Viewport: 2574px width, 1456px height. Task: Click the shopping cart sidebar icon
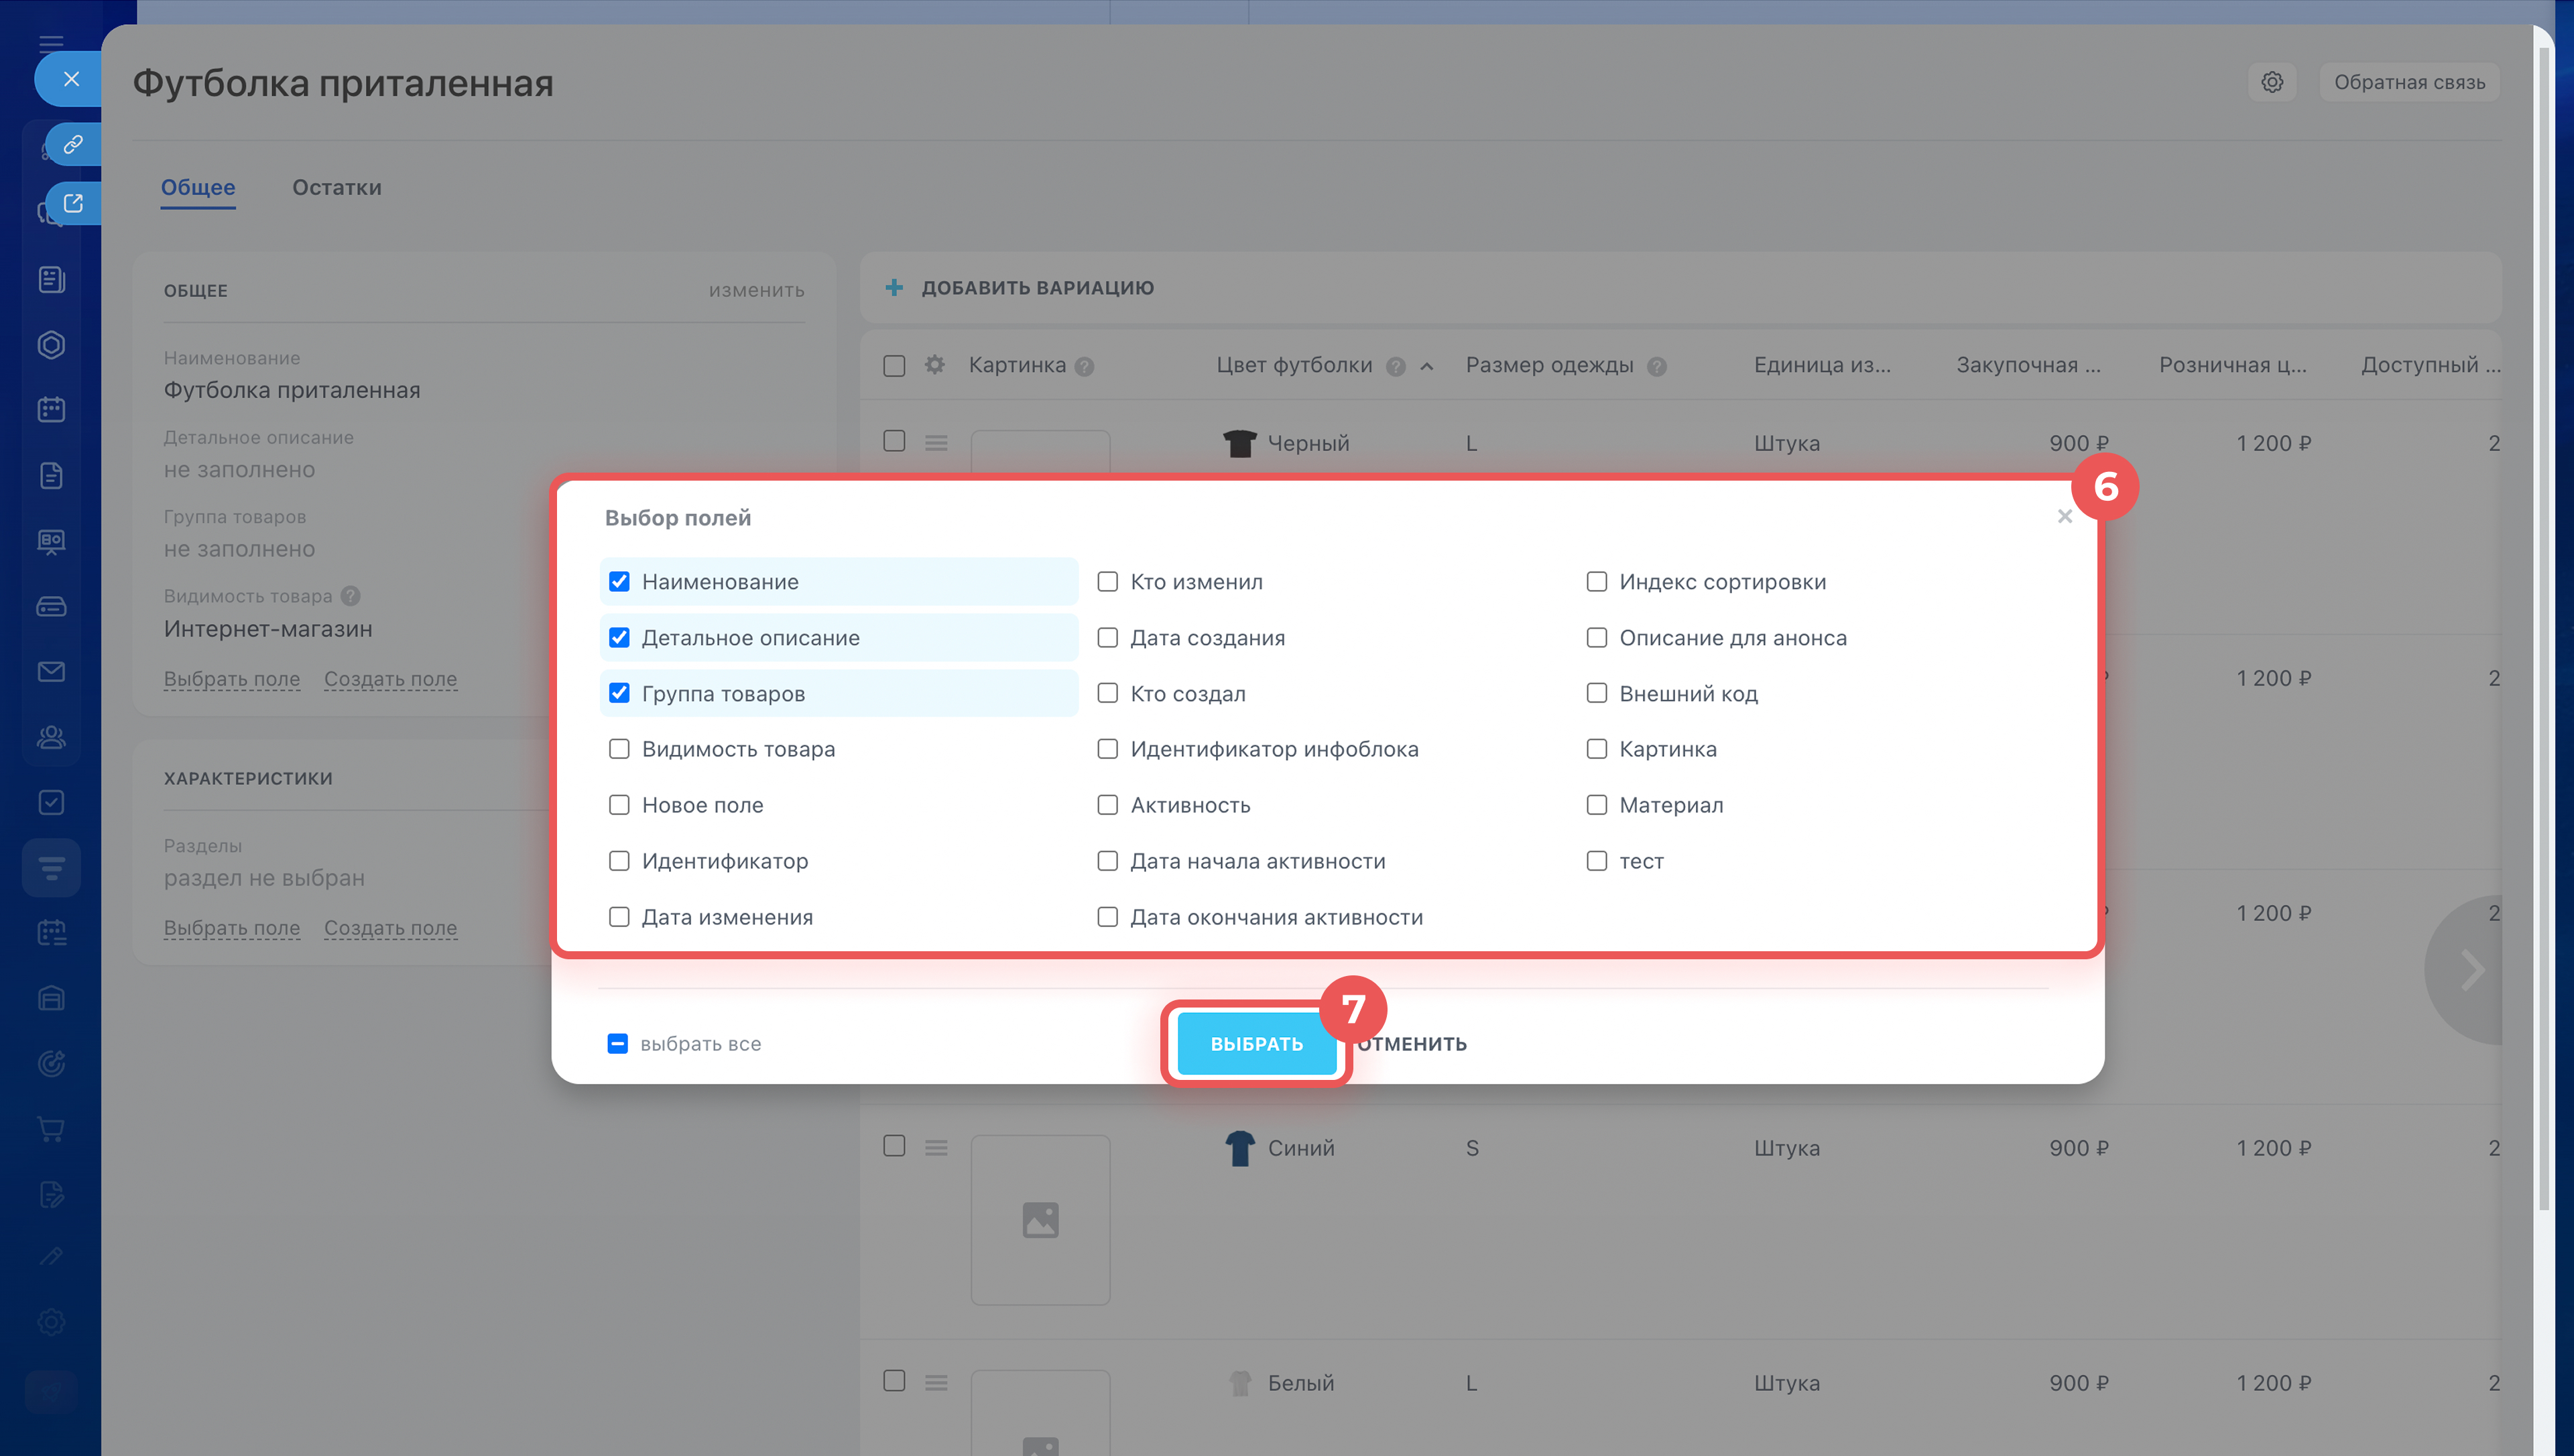51,1129
